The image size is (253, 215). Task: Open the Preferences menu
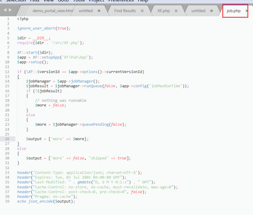[121, 1]
